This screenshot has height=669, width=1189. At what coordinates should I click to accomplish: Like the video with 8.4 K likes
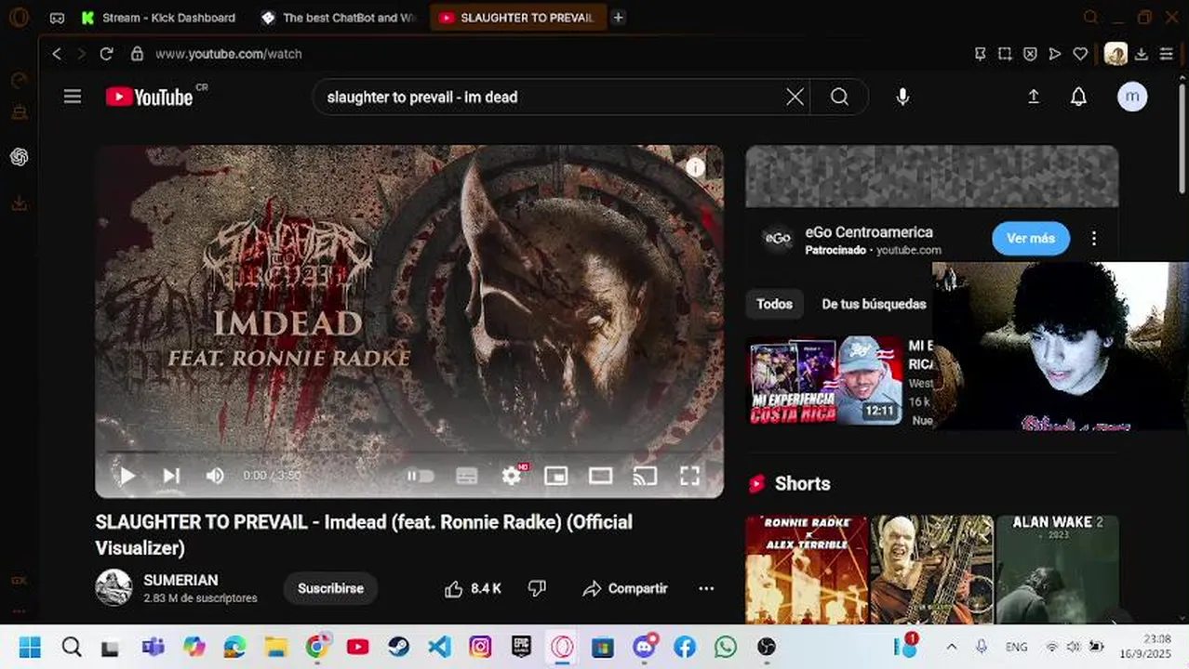click(473, 588)
